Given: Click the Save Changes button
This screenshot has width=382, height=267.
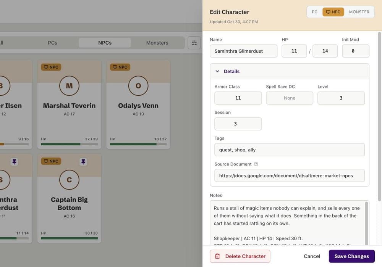Looking at the screenshot, I should click(x=351, y=256).
